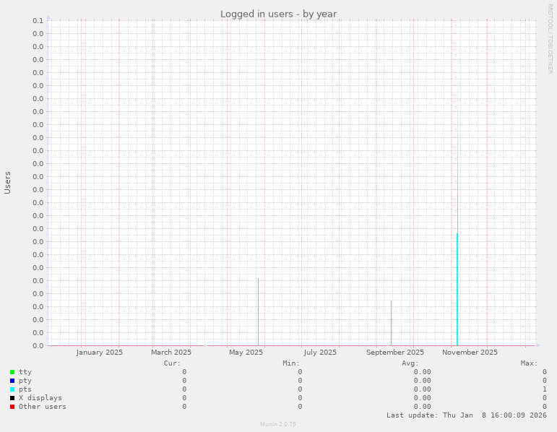Viewport: 557px width, 432px height.
Task: Click the green tty legend swatch
Action: tap(12, 372)
